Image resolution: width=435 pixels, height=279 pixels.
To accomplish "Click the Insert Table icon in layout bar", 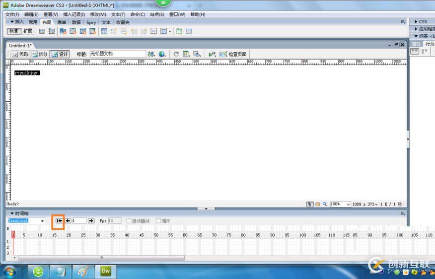I will pyautogui.click(x=104, y=31).
